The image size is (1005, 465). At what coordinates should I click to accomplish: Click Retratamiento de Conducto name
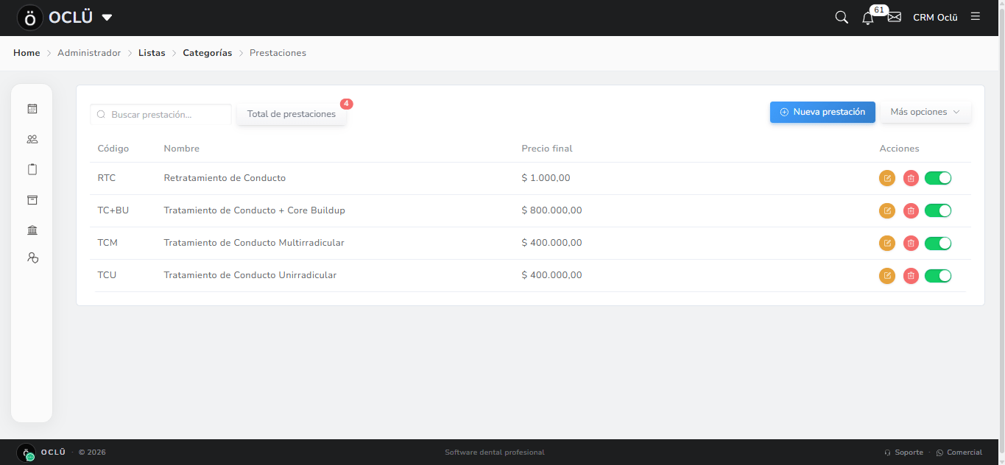pyautogui.click(x=225, y=178)
